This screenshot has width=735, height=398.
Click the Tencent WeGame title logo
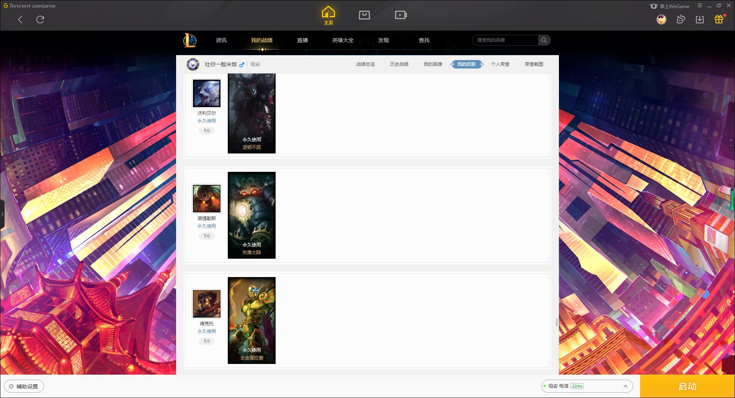pos(29,6)
